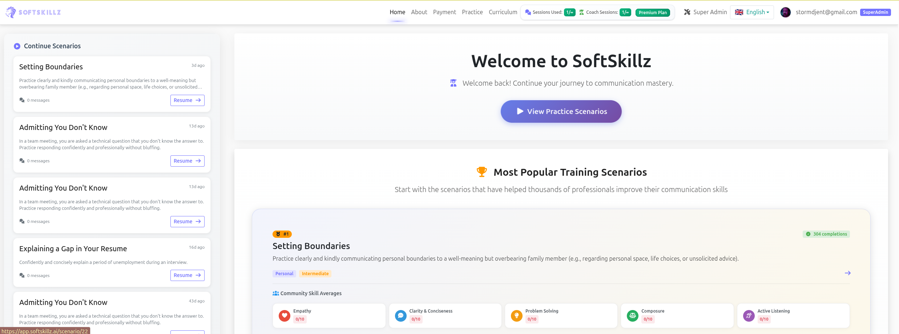This screenshot has width=899, height=334.
Task: Open the user account avatar menu
Action: 786,12
